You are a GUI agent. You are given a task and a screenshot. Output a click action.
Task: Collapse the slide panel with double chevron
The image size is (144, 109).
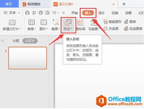tap(2, 41)
